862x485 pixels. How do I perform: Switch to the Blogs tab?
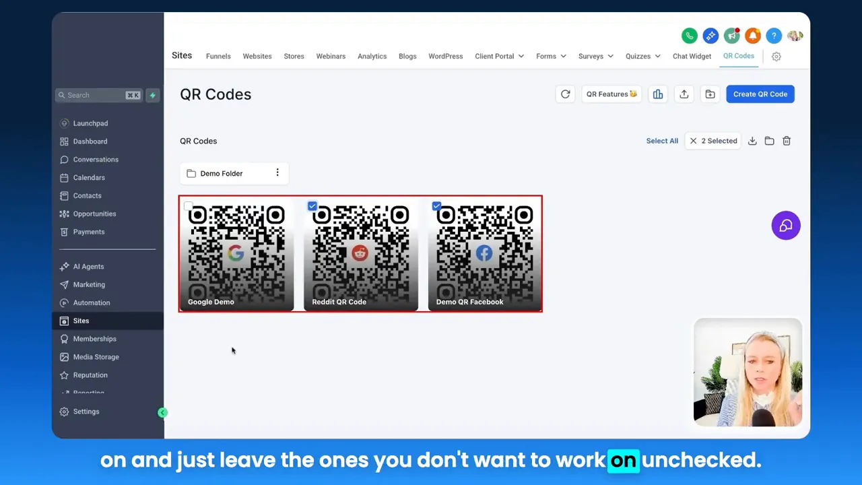pos(407,57)
